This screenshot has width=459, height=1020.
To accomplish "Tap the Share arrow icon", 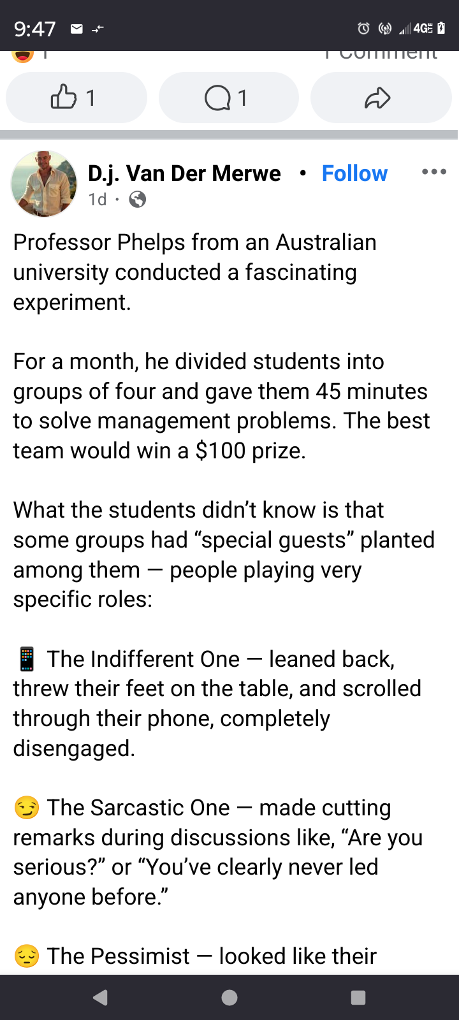I will [377, 98].
